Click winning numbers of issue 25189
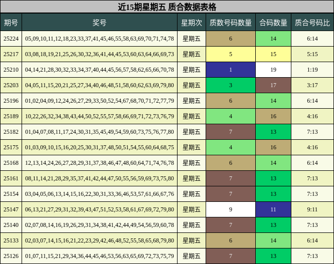Viewport: 334px width, 264px height. click(x=99, y=116)
